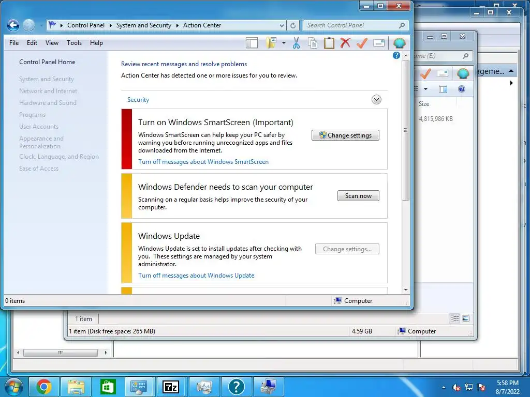The image size is (530, 397).
Task: Expand the breadcrumb arrow after Control Panel
Action: coord(110,25)
